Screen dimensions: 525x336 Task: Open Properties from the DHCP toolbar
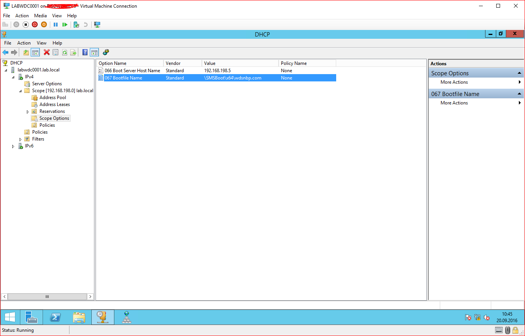(56, 52)
